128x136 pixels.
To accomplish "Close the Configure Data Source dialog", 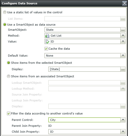I will click(x=124, y=3).
